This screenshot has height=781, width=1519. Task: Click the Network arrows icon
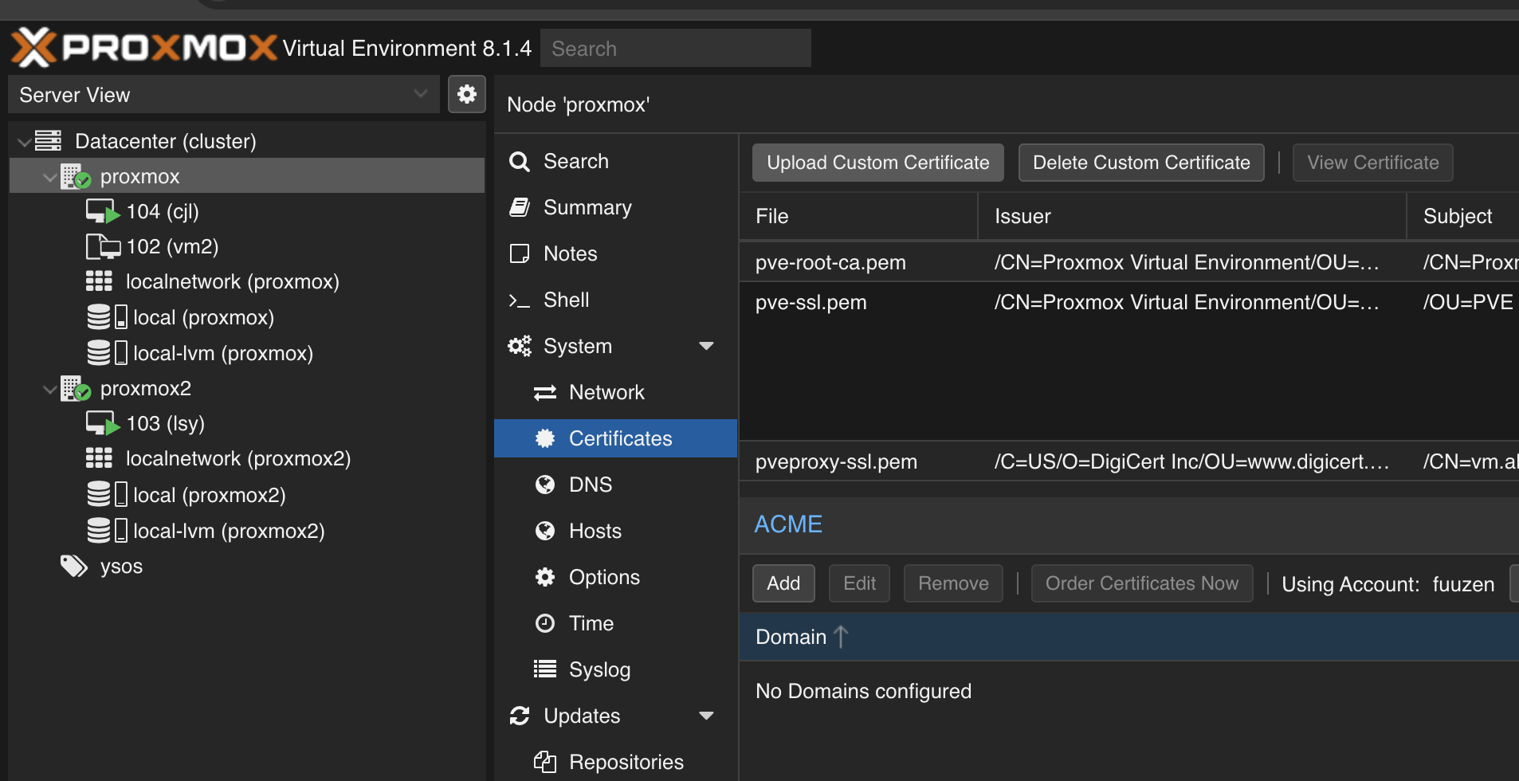pos(545,393)
